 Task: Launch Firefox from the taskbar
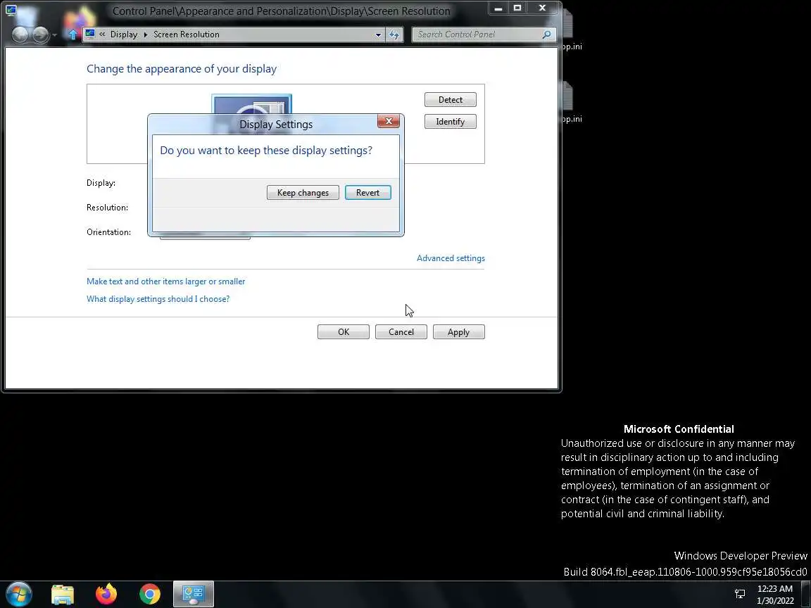click(106, 594)
